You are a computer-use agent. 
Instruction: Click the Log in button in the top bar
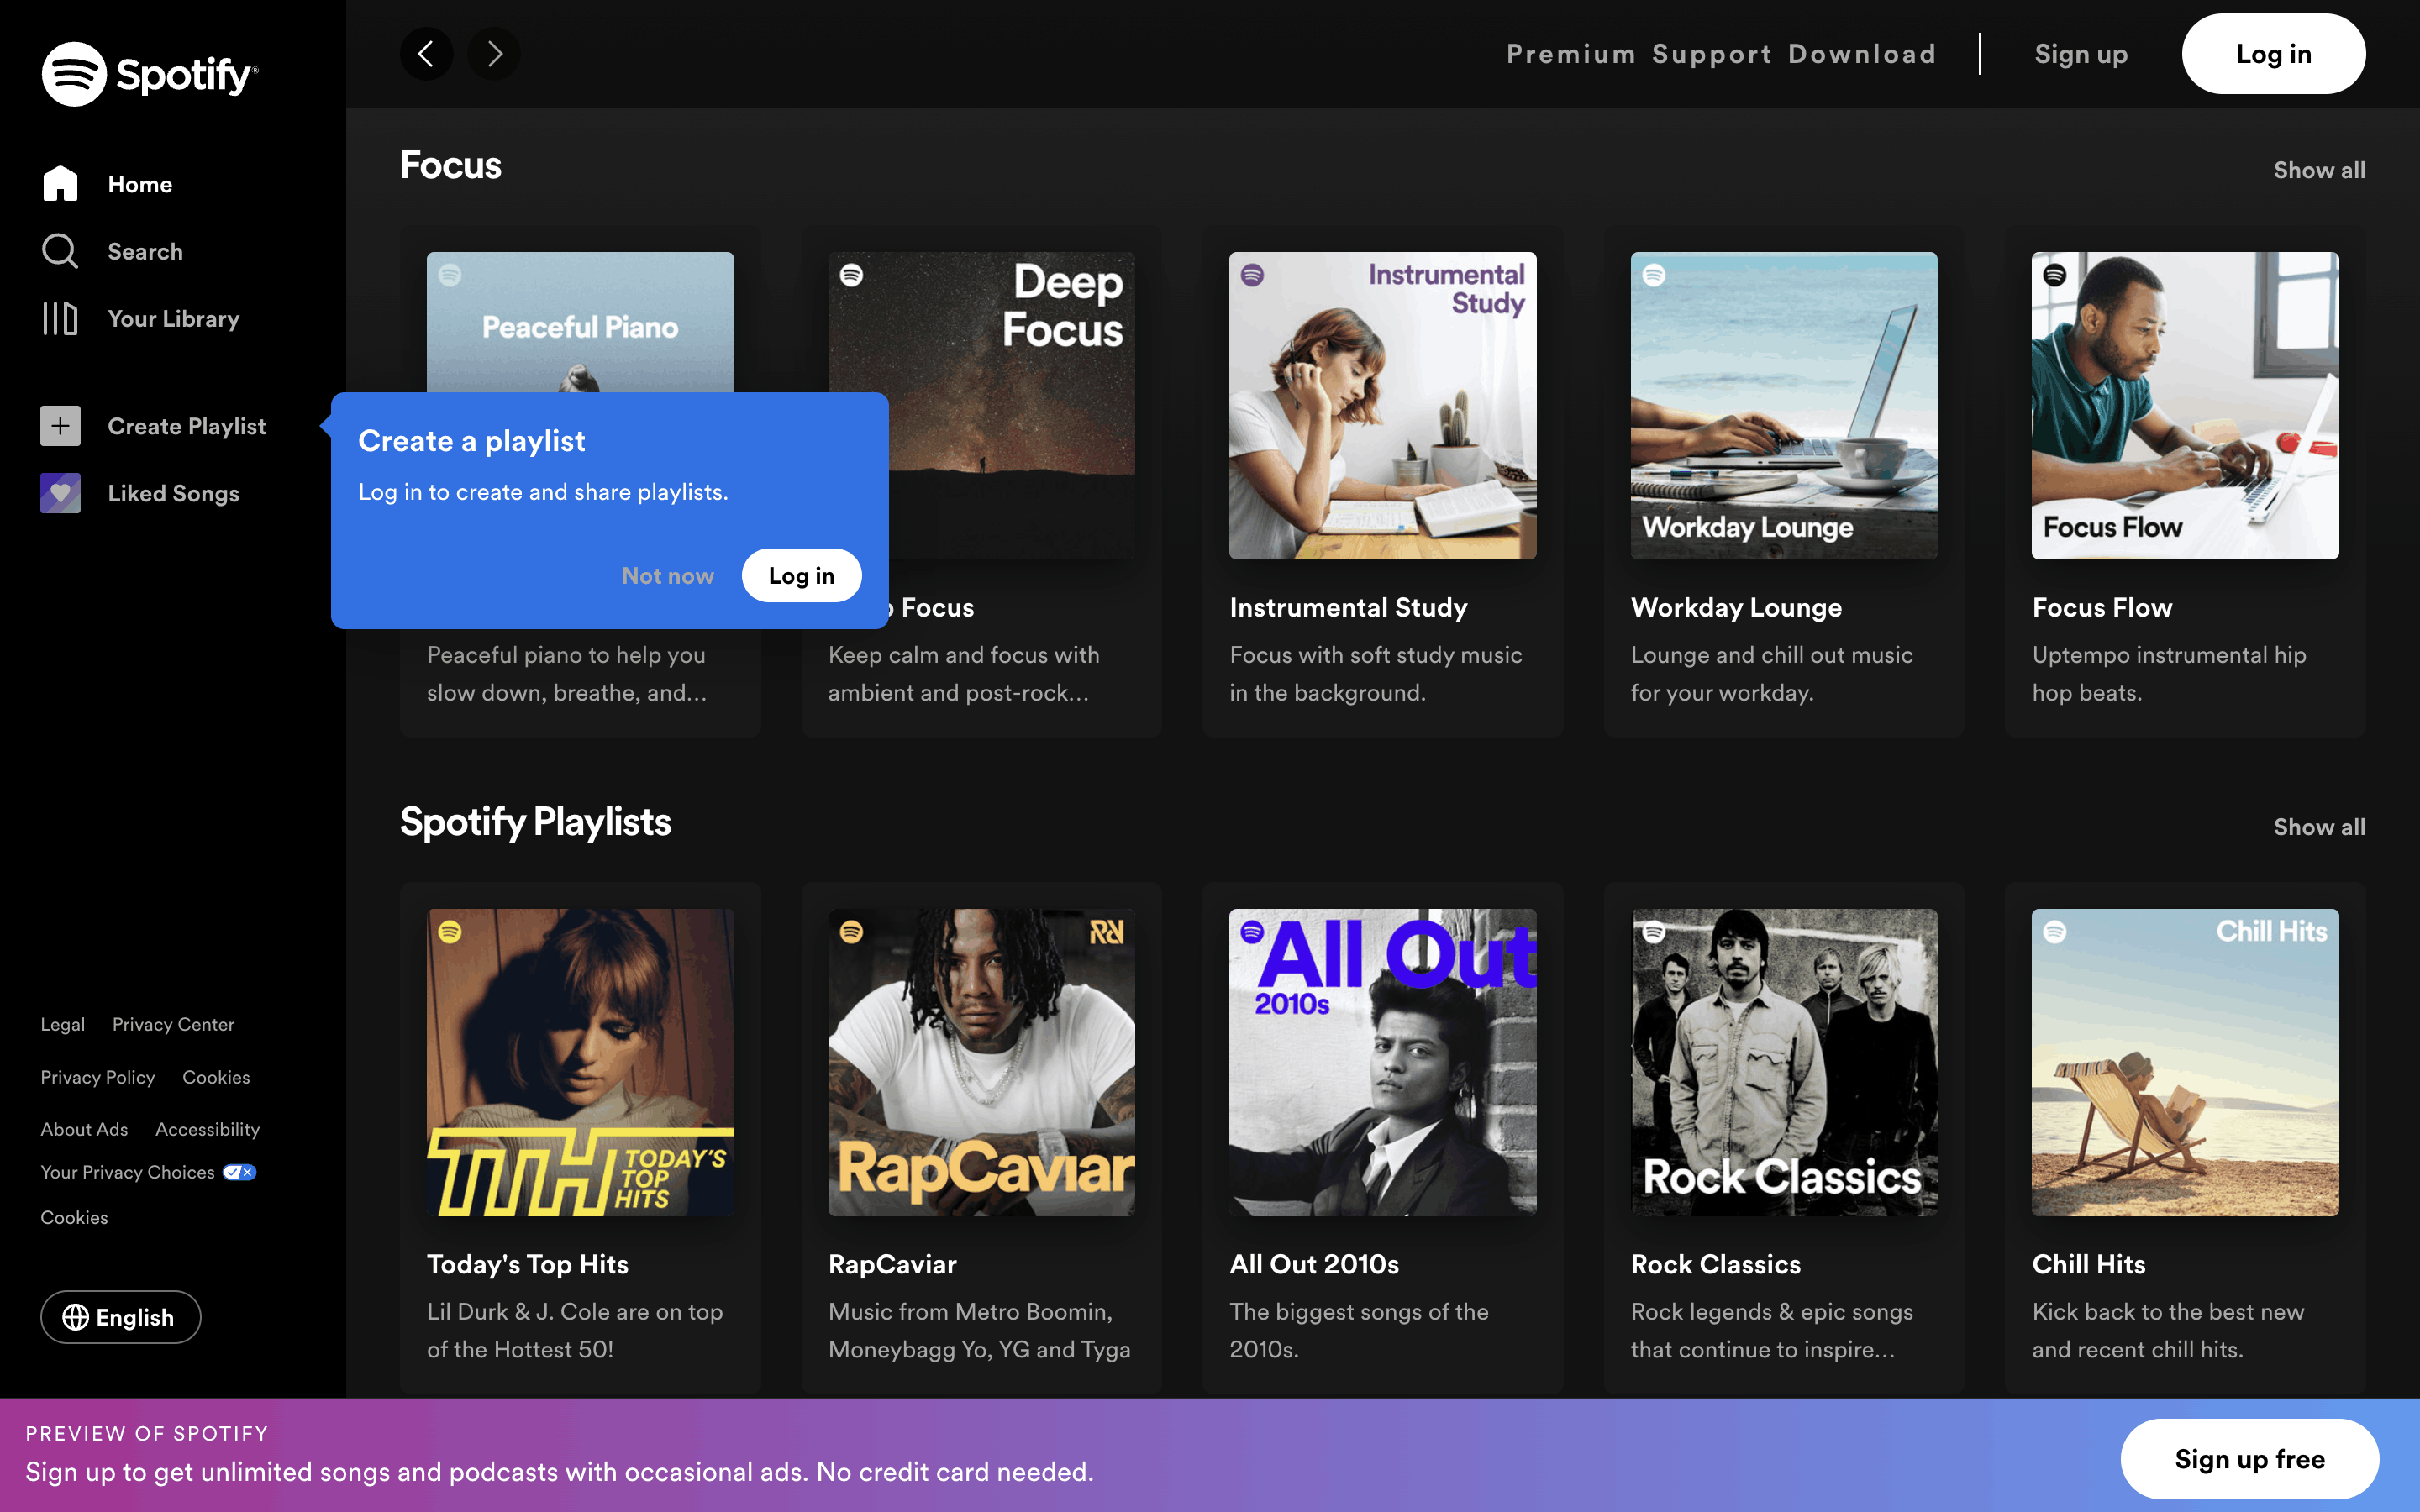click(x=2273, y=54)
